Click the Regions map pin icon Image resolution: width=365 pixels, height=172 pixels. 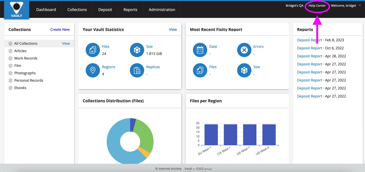pos(93,70)
